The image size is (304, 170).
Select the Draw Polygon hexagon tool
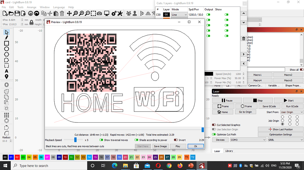(x=6, y=54)
